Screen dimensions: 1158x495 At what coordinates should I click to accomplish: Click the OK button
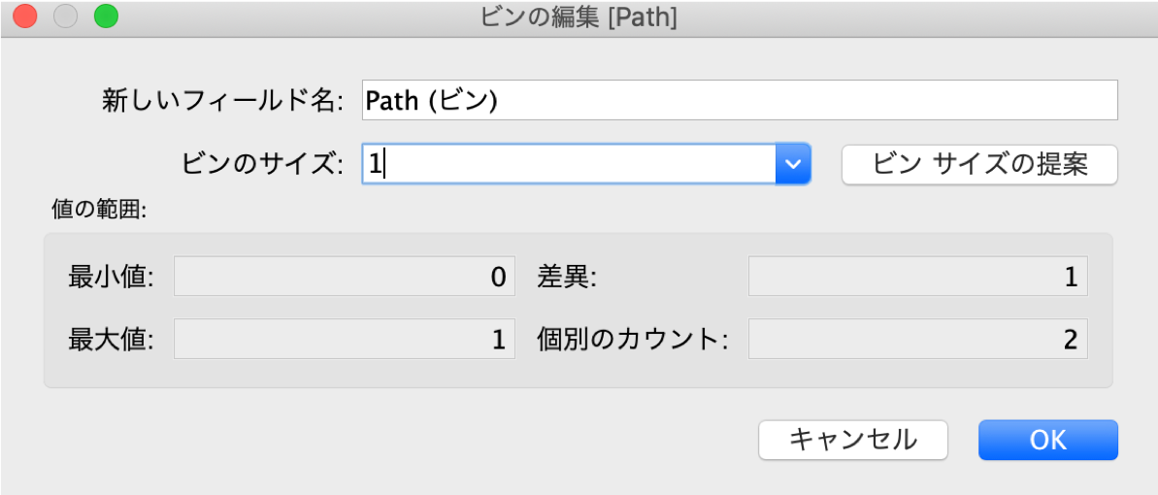pyautogui.click(x=1047, y=440)
